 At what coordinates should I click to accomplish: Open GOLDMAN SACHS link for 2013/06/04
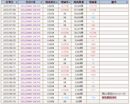coord(30,82)
